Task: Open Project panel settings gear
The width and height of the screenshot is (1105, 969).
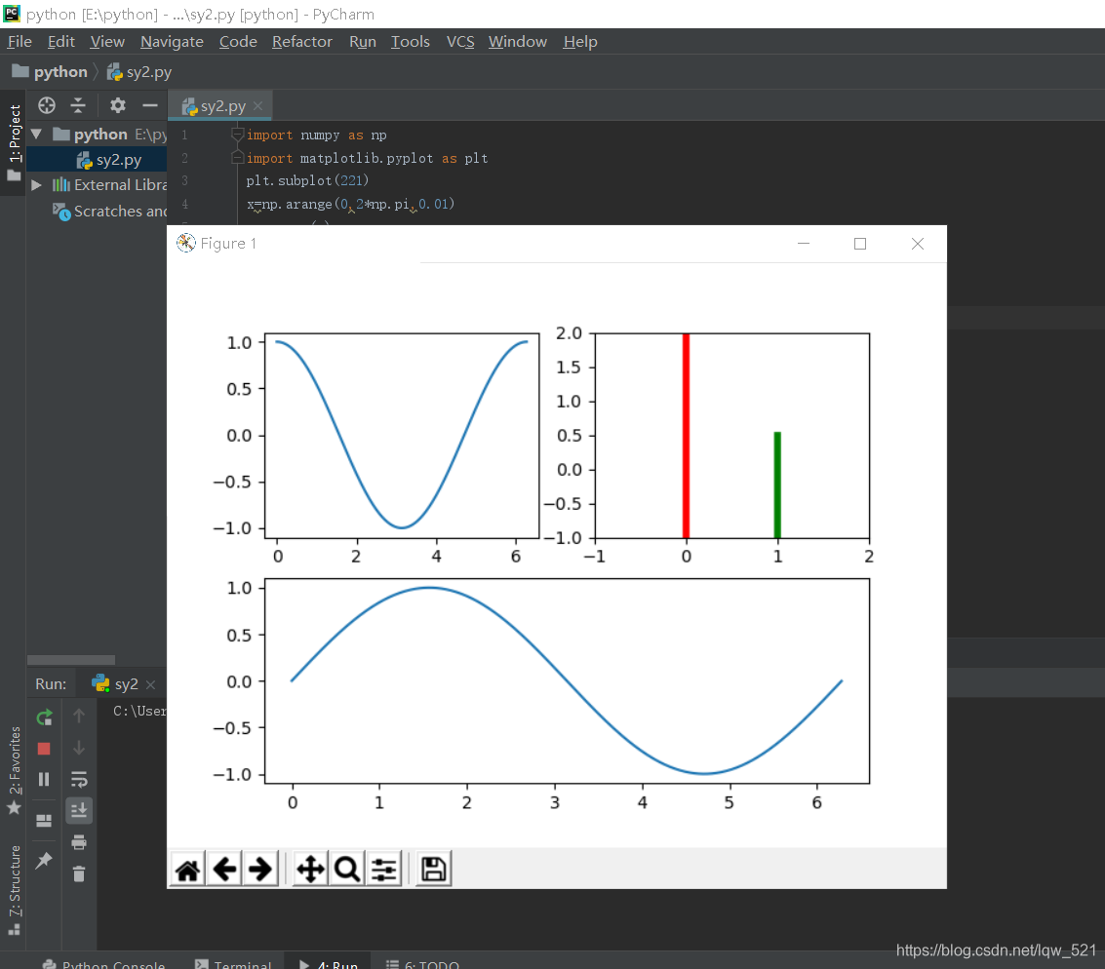Action: [x=118, y=105]
